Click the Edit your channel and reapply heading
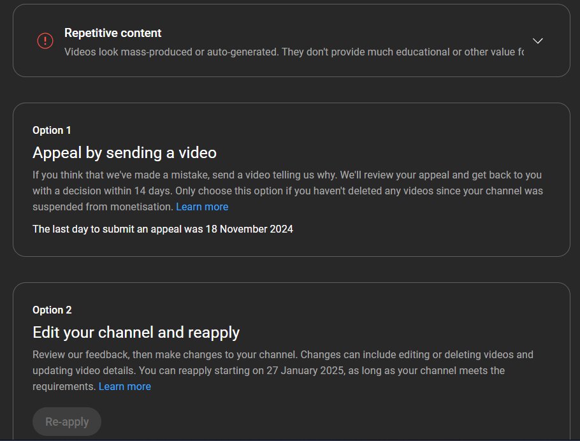 [x=136, y=333]
